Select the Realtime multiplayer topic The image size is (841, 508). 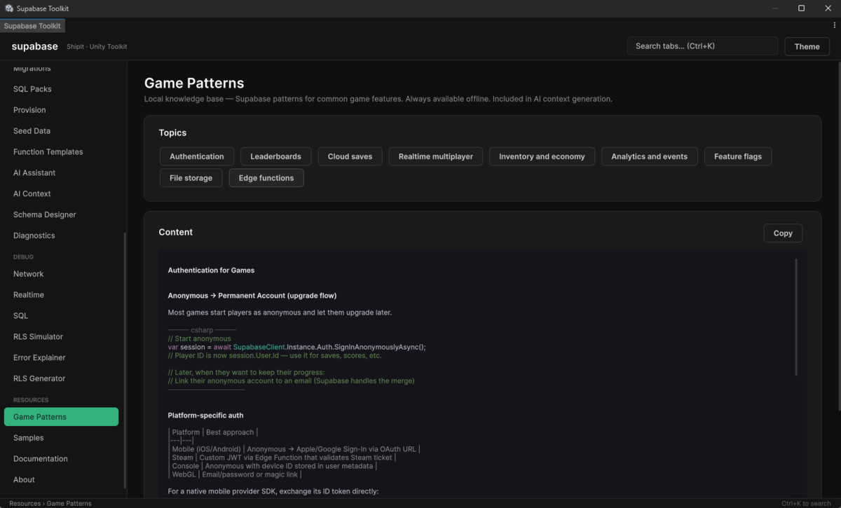coord(436,156)
